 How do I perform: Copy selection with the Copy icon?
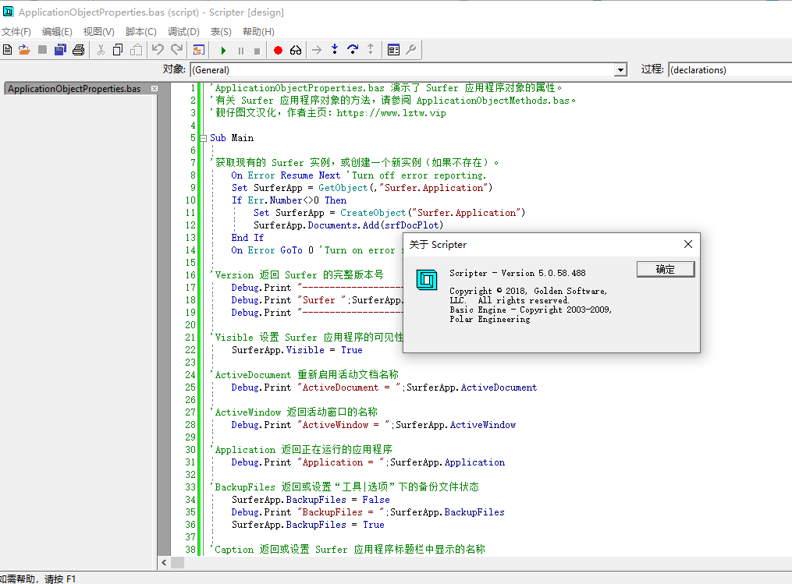click(118, 50)
